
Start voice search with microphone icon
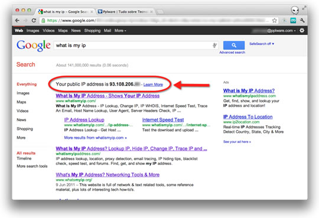[x=214, y=45]
